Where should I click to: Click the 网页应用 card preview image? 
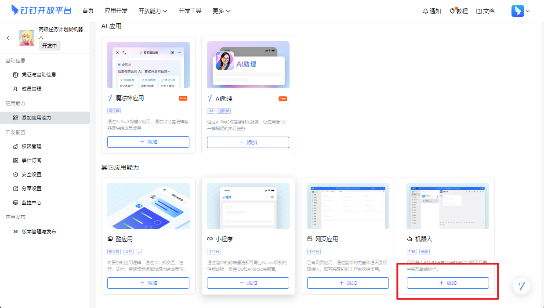pyautogui.click(x=348, y=206)
